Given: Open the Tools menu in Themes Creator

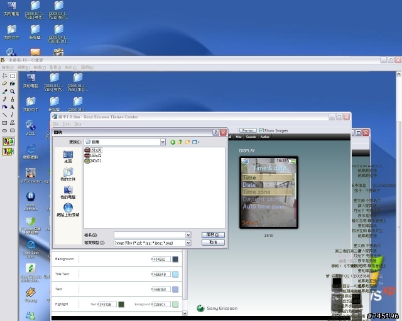Looking at the screenshot, I should tap(67, 124).
